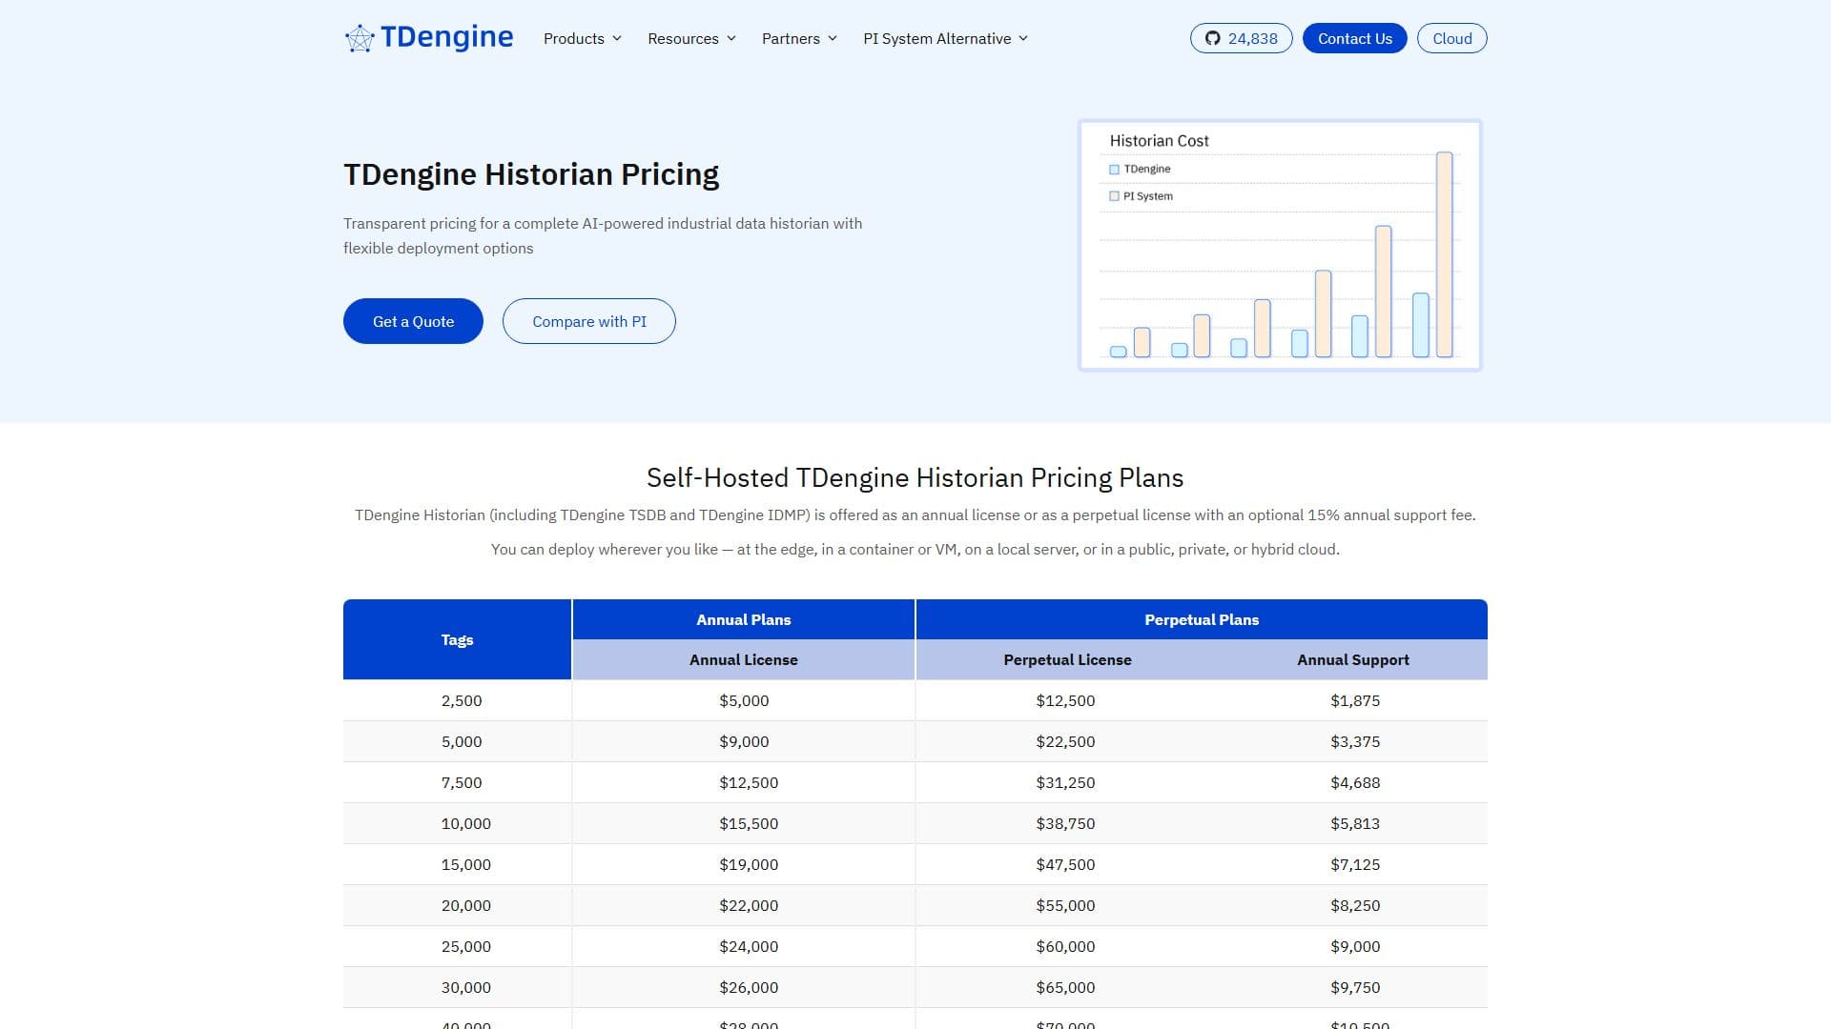Click Self-Hosted TDengine Historian Pricing Plans heading
The width and height of the screenshot is (1831, 1029).
(x=915, y=477)
